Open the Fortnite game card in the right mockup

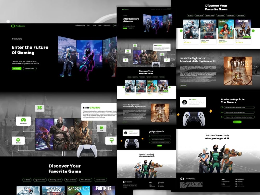(x=243, y=32)
